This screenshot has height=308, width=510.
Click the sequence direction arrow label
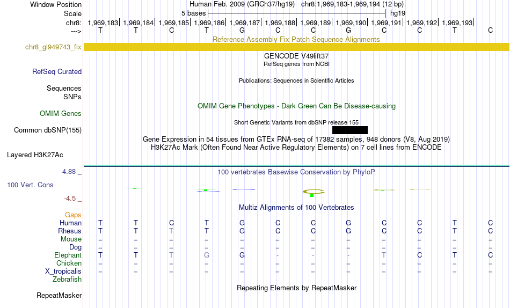click(x=76, y=31)
